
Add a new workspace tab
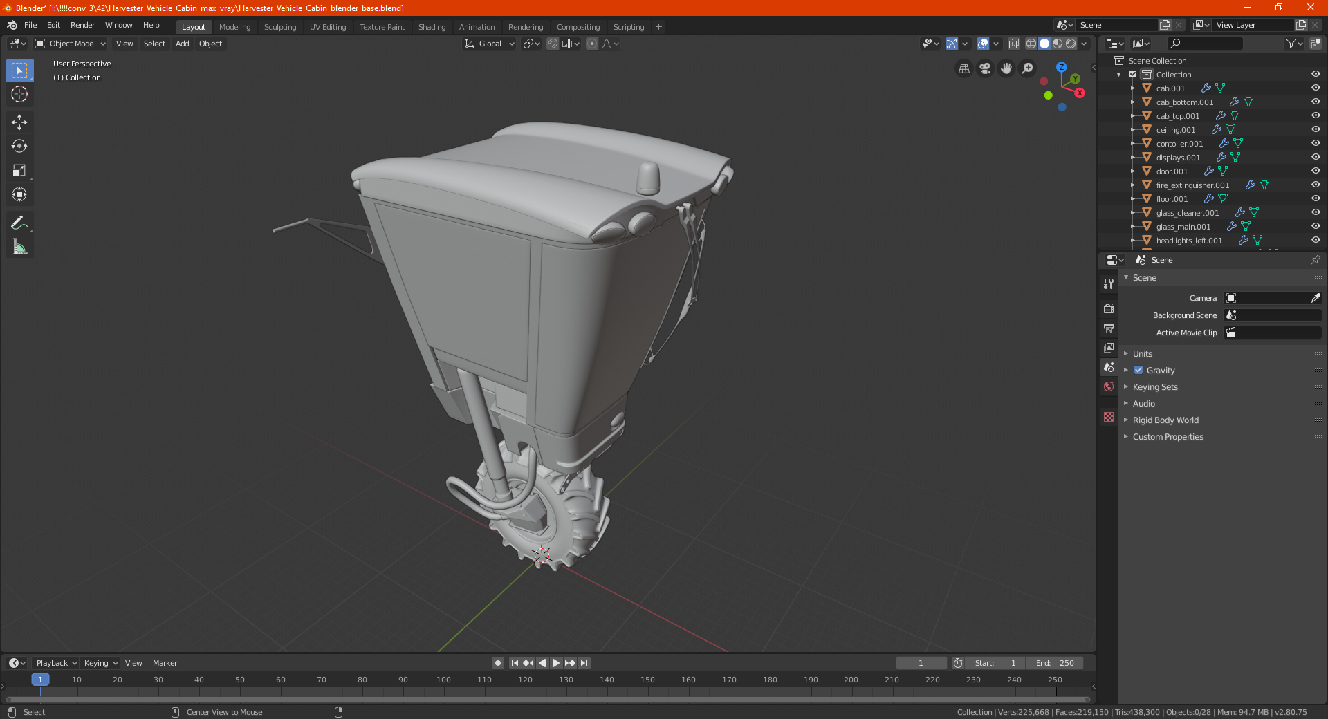658,27
